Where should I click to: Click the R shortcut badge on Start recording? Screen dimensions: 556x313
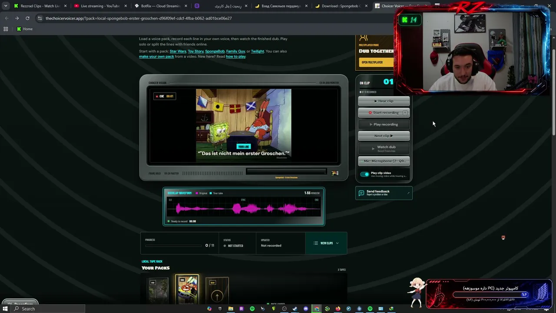tap(405, 113)
